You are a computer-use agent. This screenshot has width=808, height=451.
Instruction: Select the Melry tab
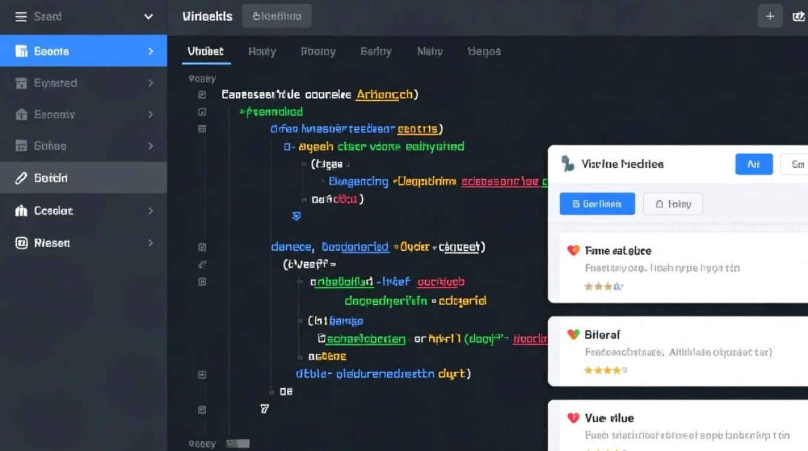click(x=429, y=51)
